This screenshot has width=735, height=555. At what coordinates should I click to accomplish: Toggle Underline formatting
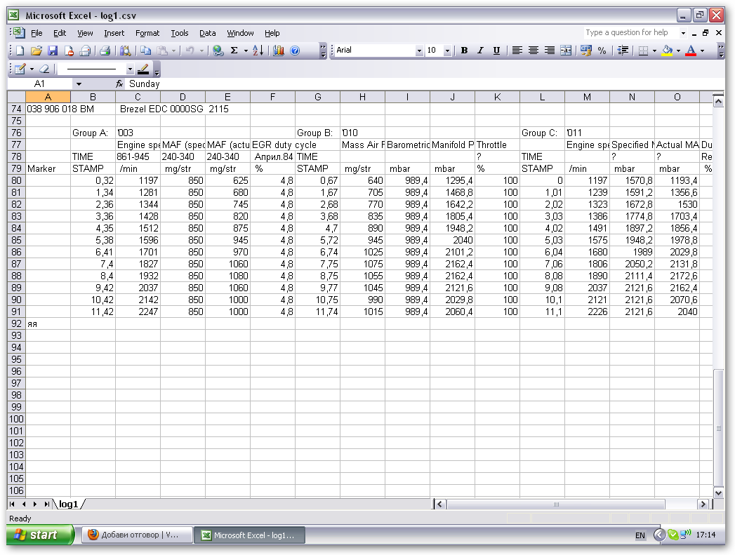click(x=496, y=51)
